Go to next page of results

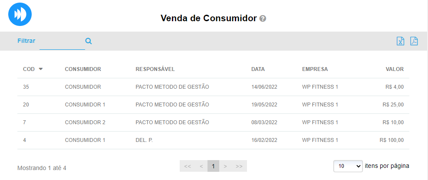click(225, 166)
